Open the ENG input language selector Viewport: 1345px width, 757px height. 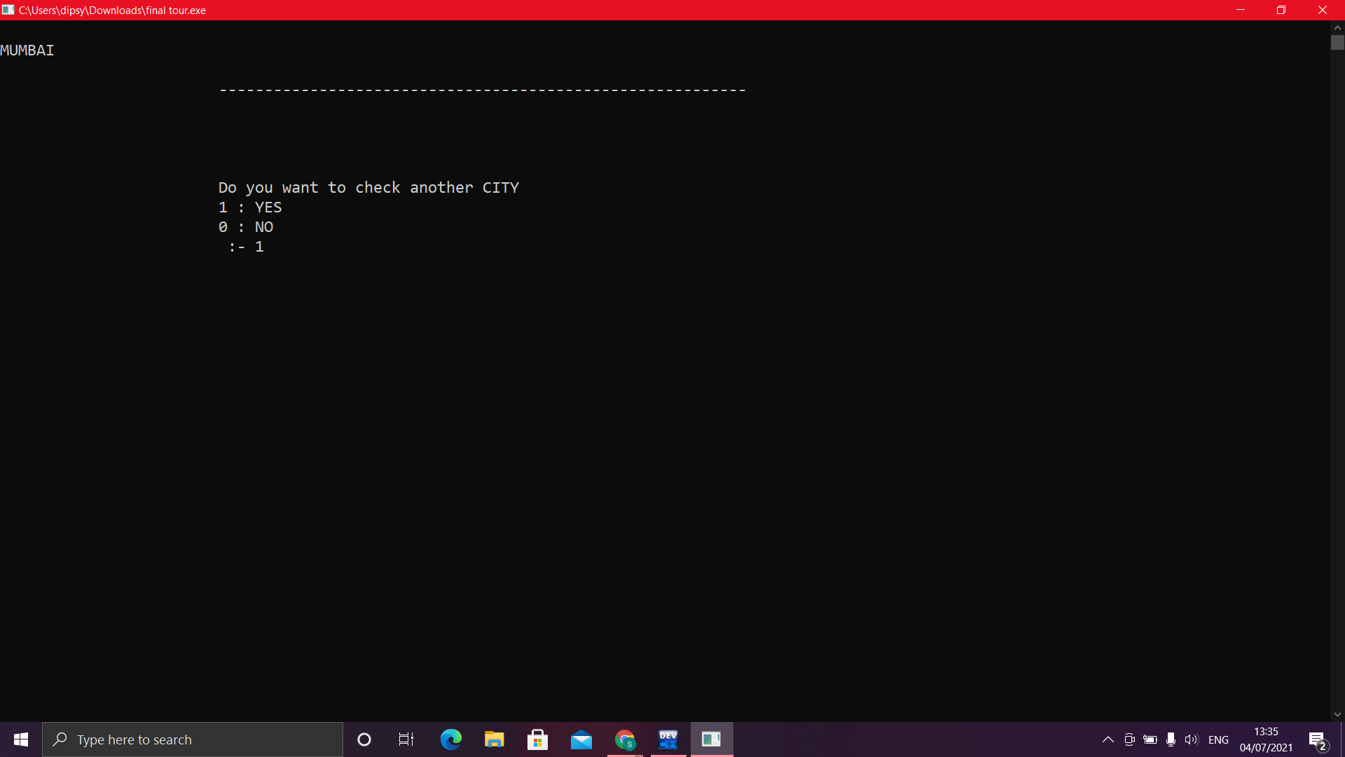point(1218,739)
